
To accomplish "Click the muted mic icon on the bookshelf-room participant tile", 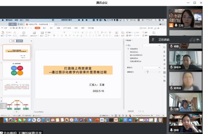I will click(x=171, y=109).
